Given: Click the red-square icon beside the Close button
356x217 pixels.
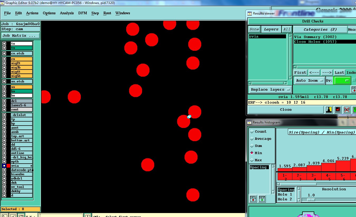Looking at the screenshot, I should [x=338, y=109].
